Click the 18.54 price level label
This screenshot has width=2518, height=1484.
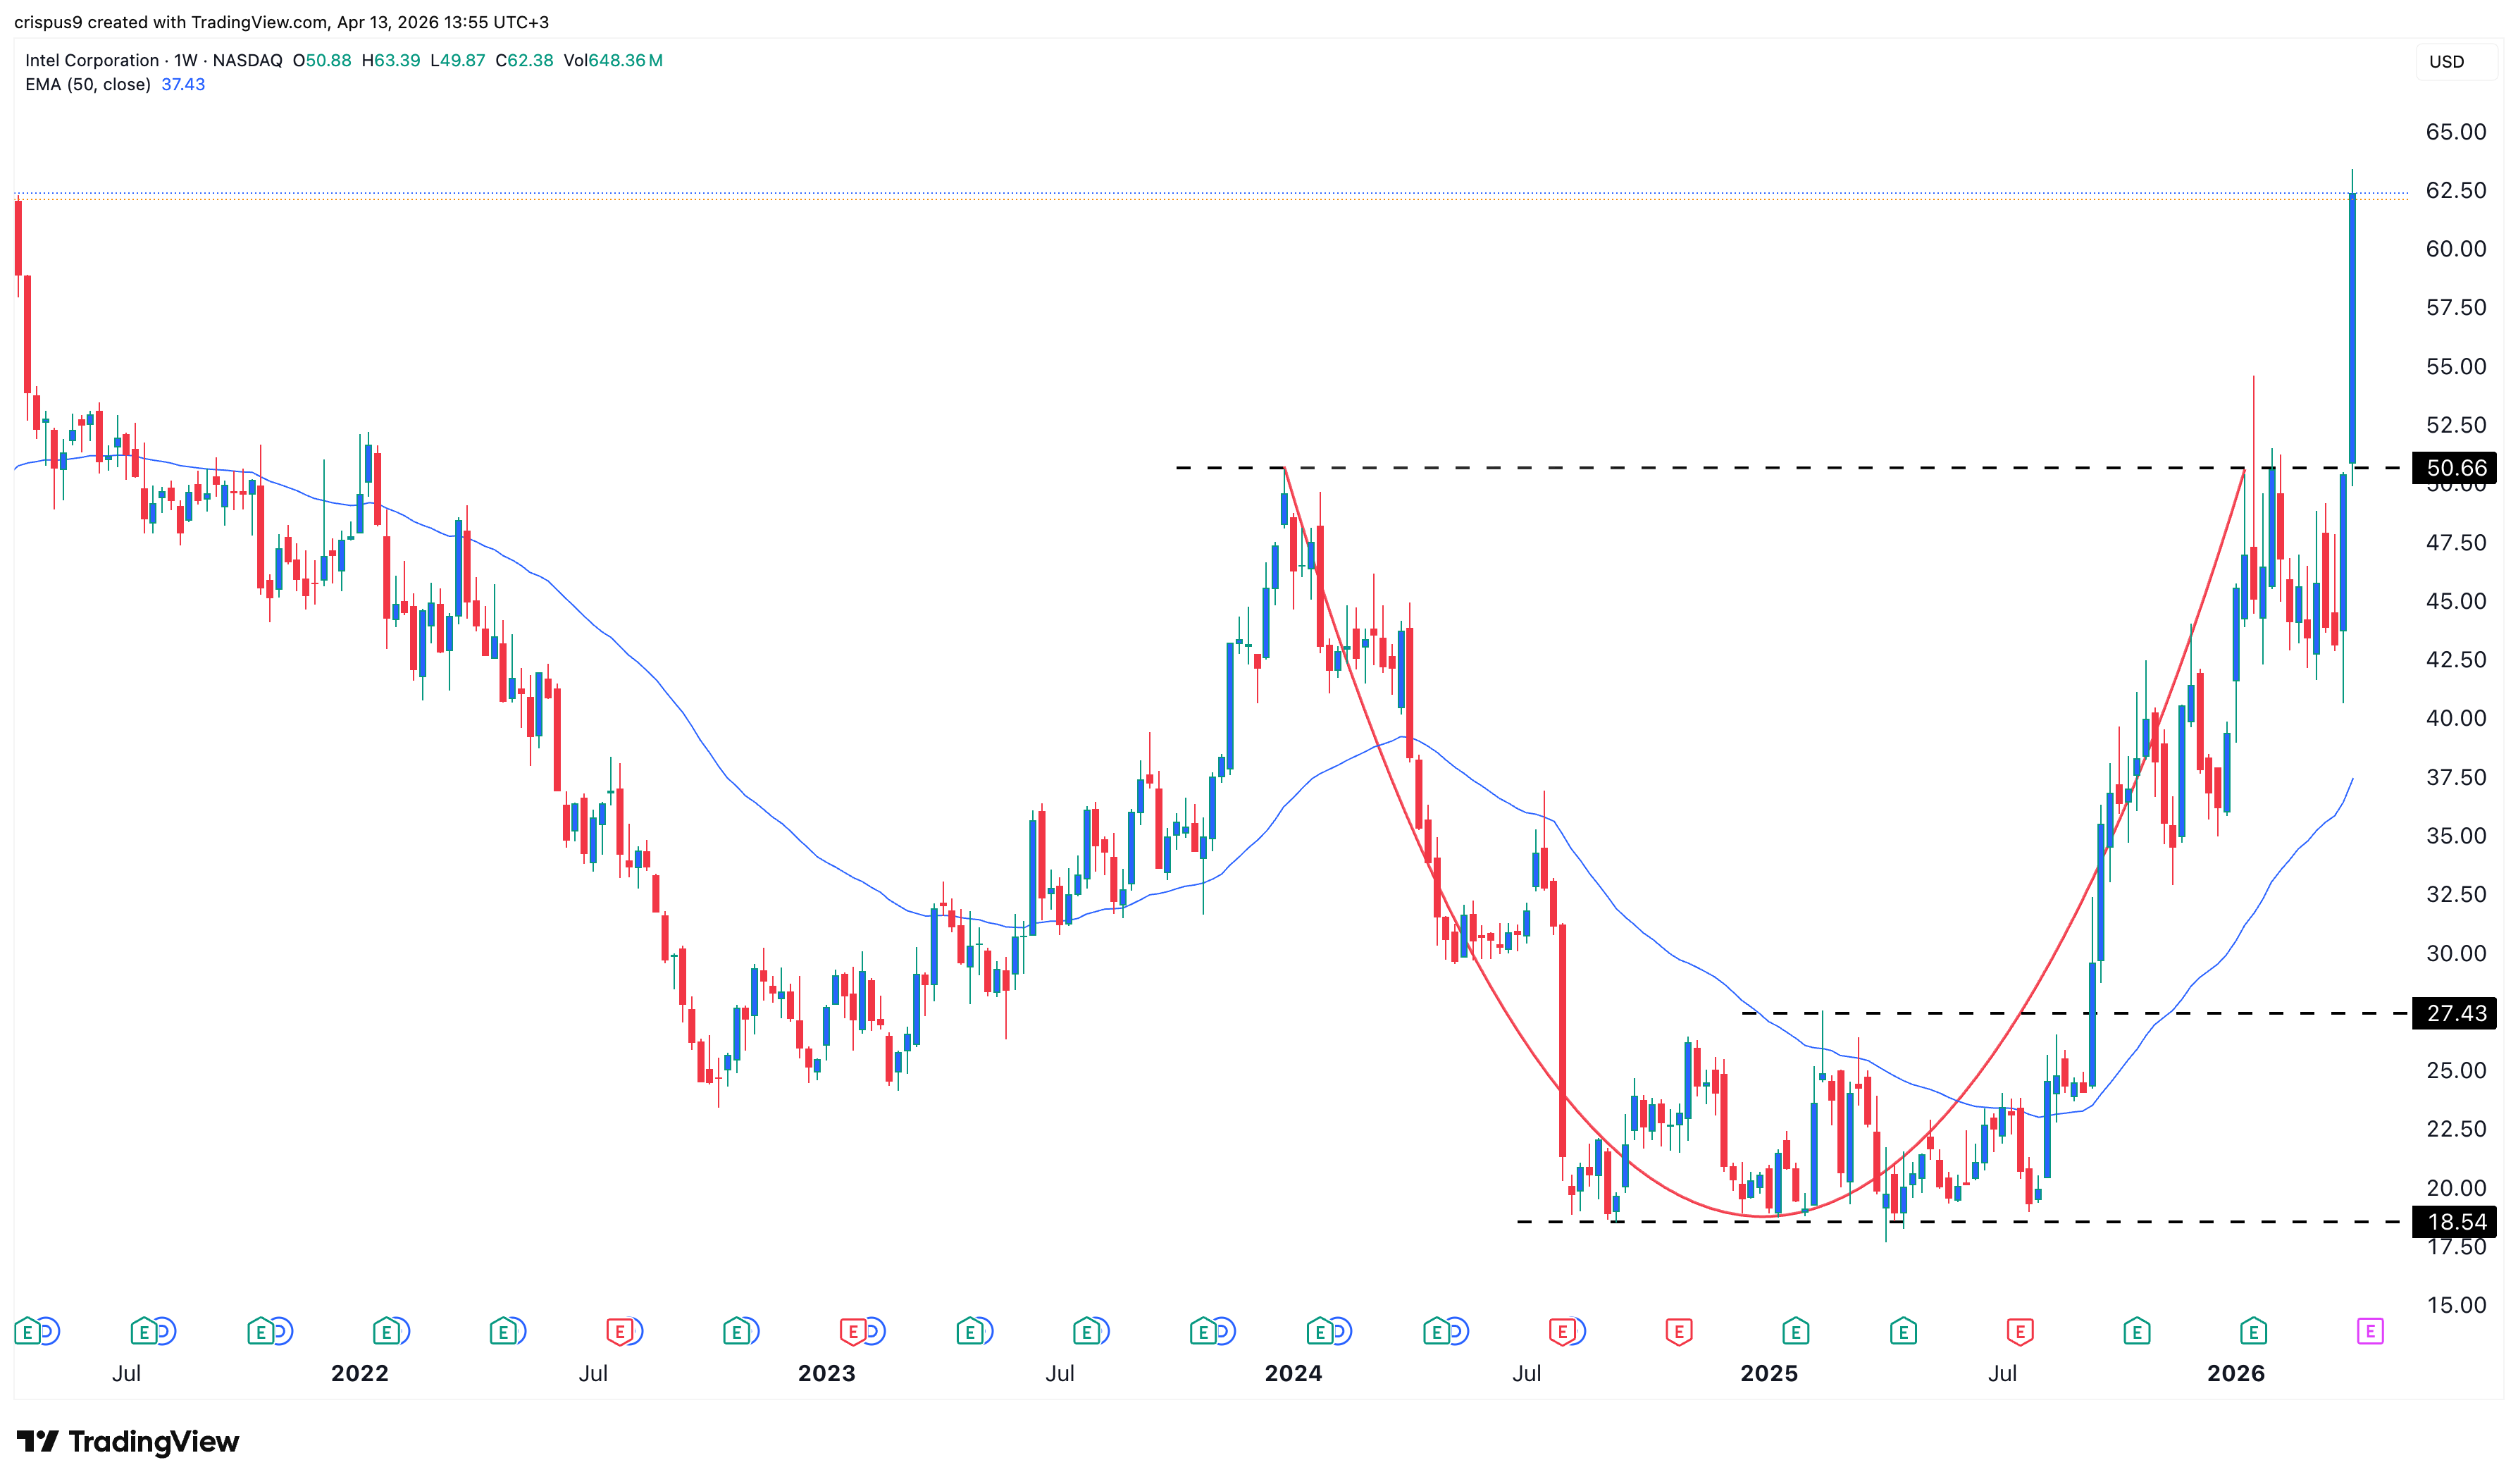point(2455,1221)
